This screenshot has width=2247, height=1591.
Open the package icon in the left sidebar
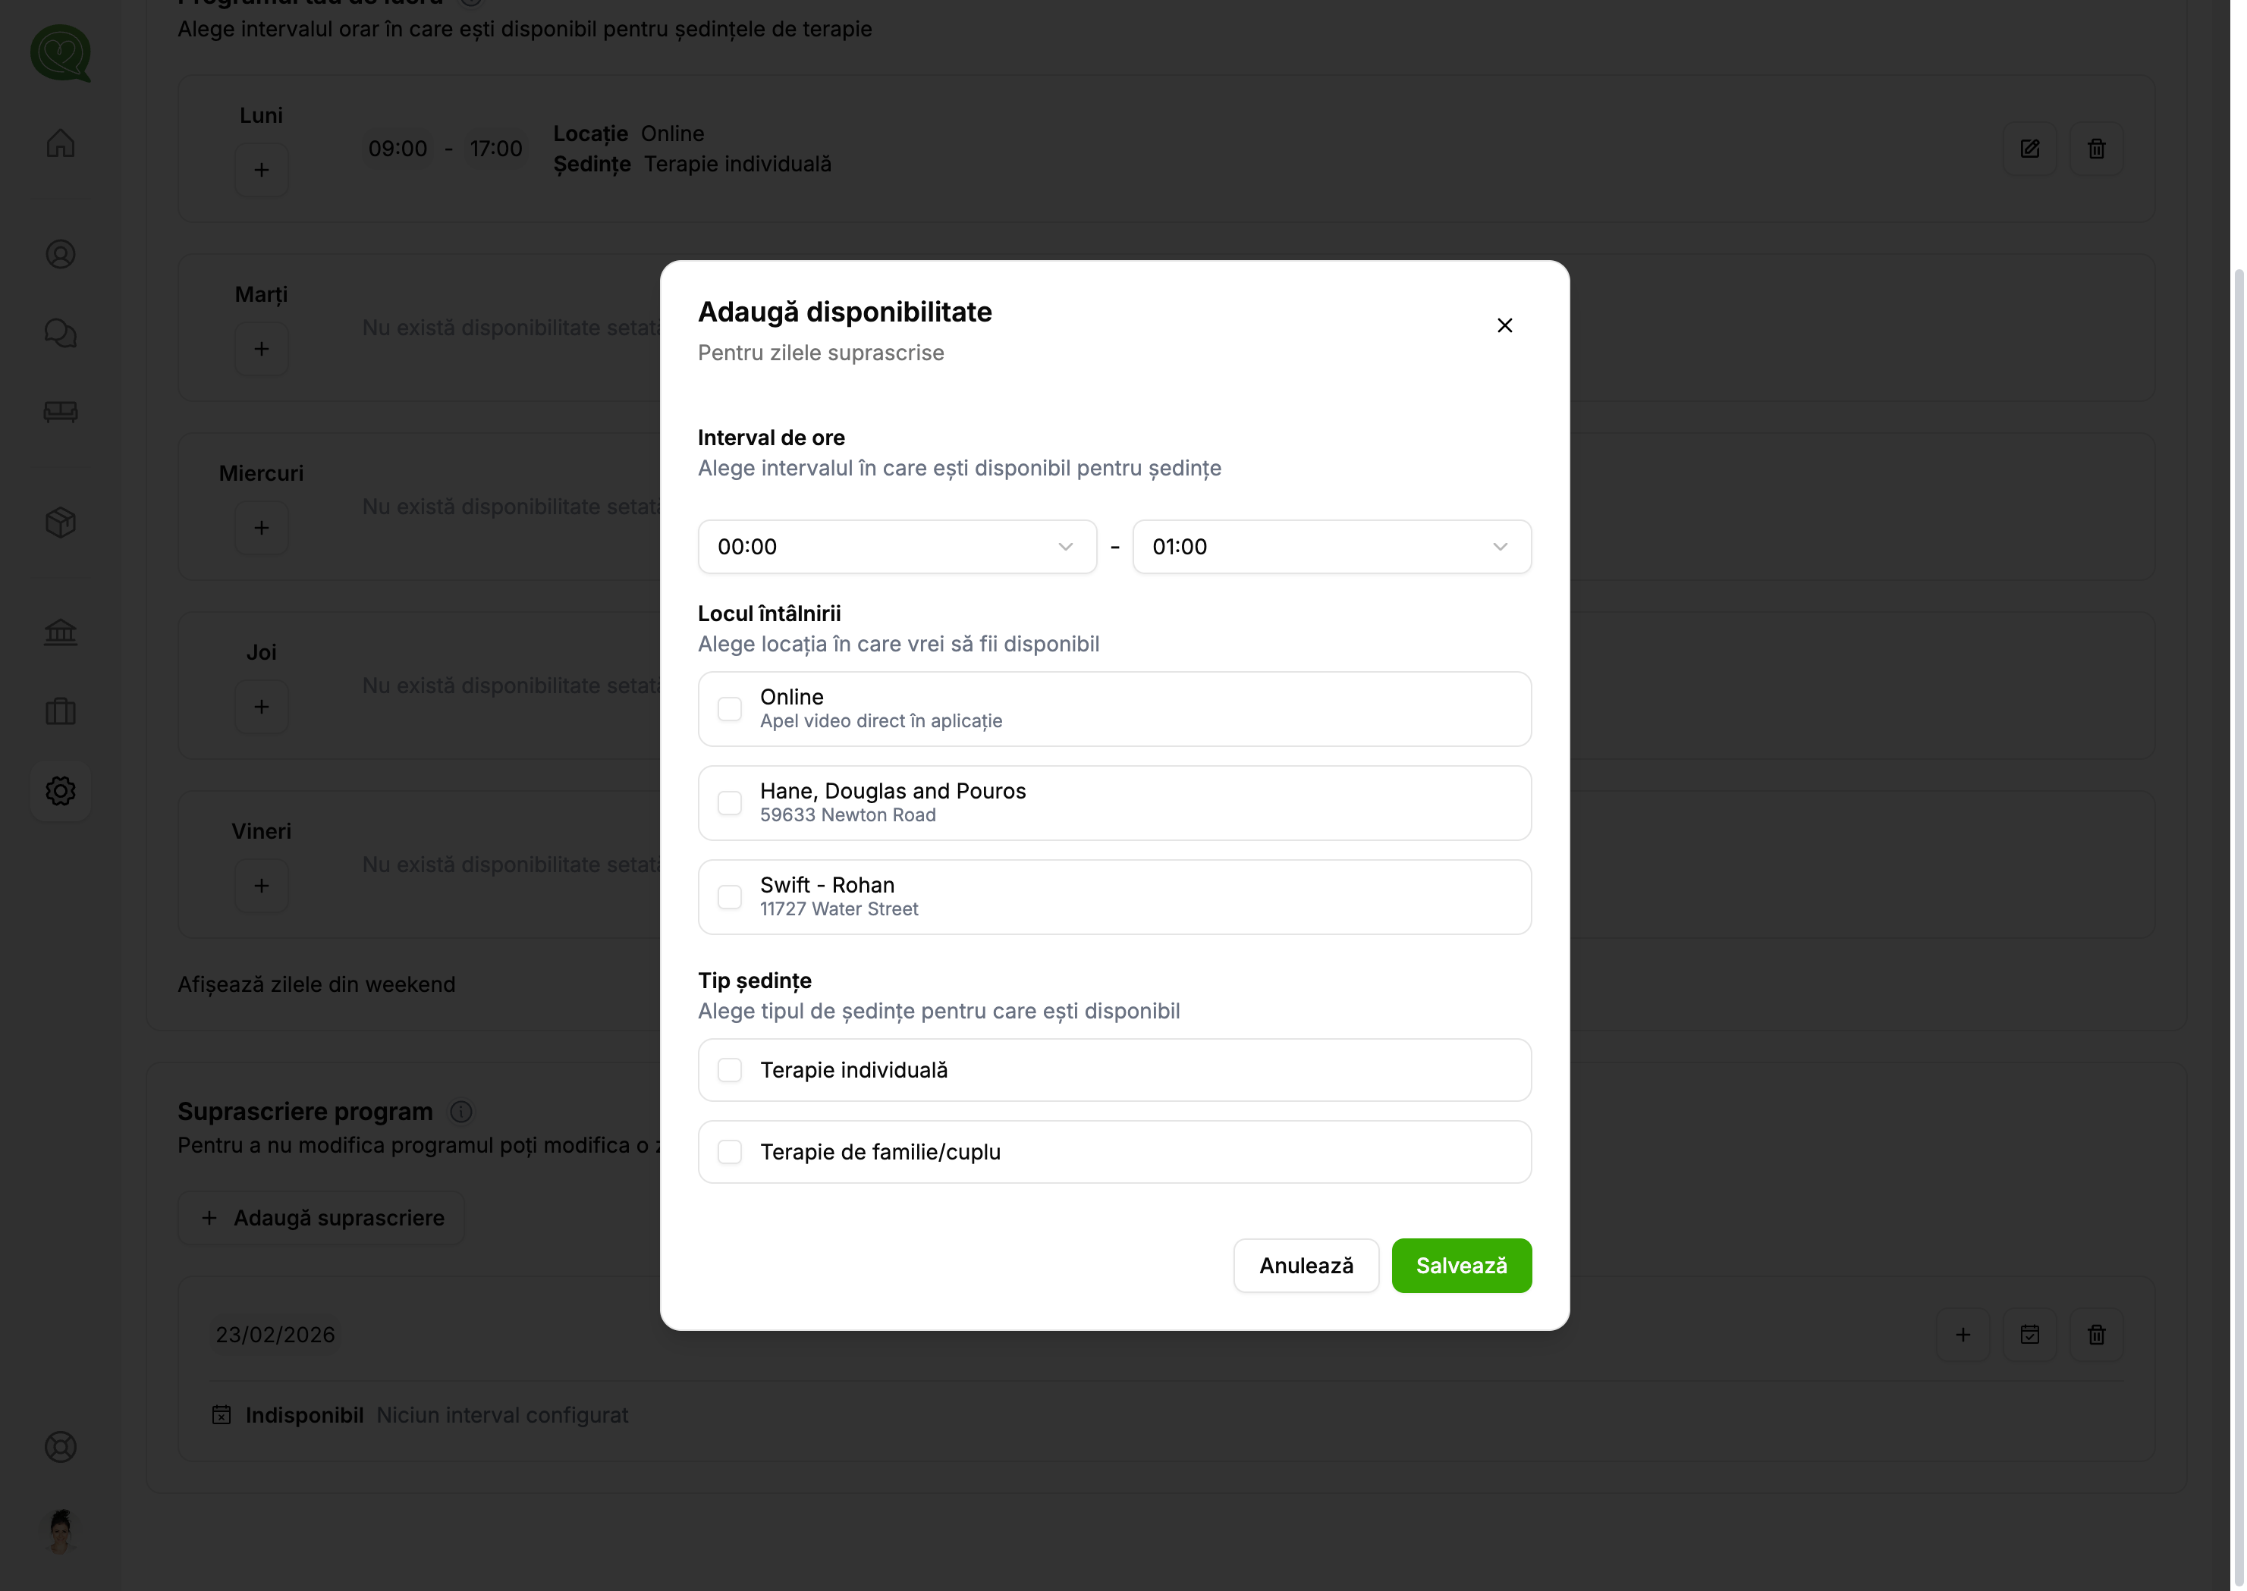[x=60, y=522]
